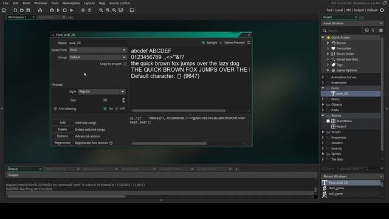389x219 pixels.
Task: Stop the game with the square icon
Action: click(x=65, y=10)
